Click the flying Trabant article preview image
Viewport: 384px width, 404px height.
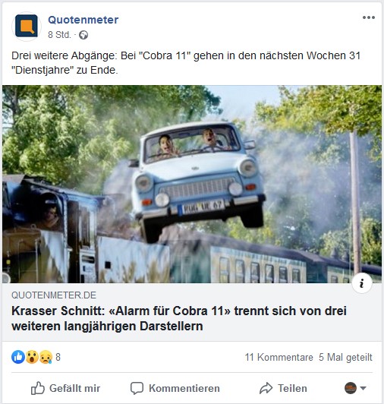(x=192, y=184)
